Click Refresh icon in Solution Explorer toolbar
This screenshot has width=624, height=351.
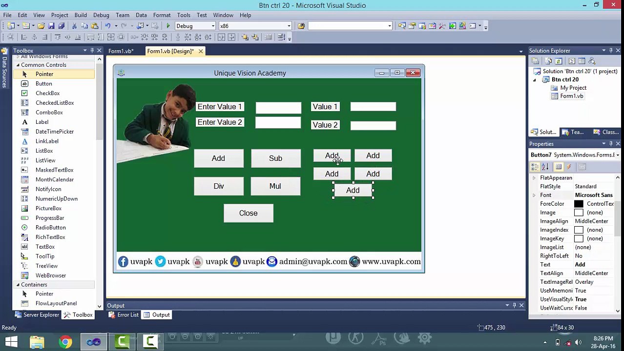tap(559, 61)
